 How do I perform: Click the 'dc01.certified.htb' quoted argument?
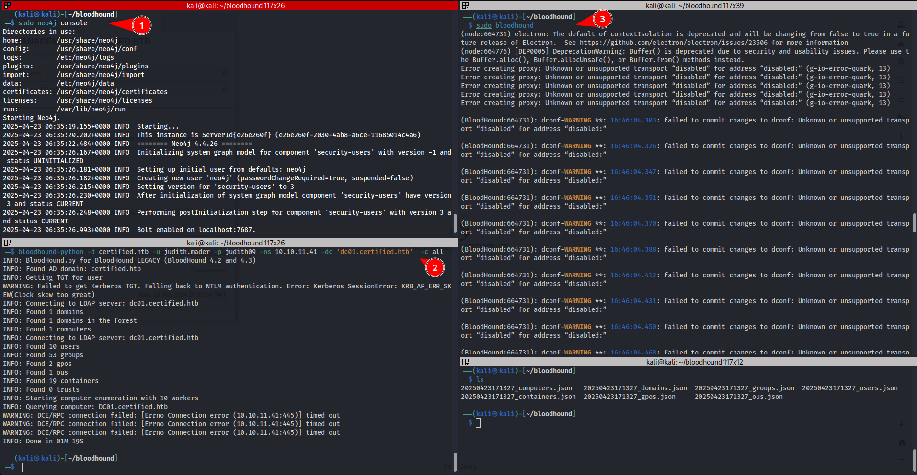pos(375,252)
